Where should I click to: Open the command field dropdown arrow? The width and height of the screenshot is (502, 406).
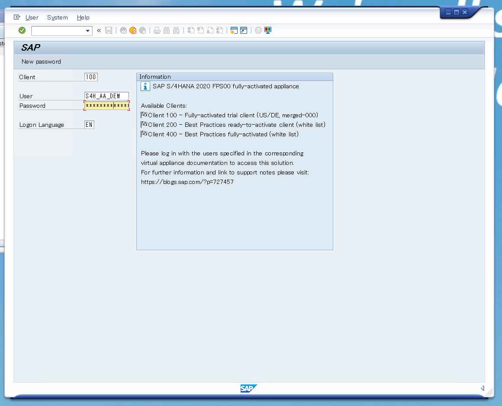pyautogui.click(x=88, y=31)
